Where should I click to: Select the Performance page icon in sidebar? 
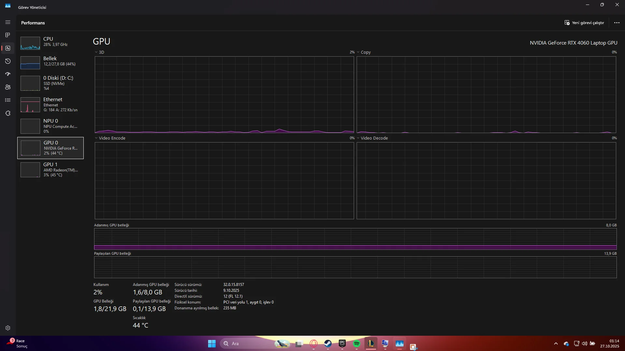coord(8,48)
